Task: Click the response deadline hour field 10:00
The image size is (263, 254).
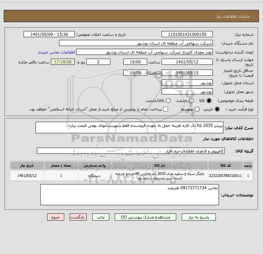Action: click(x=135, y=62)
